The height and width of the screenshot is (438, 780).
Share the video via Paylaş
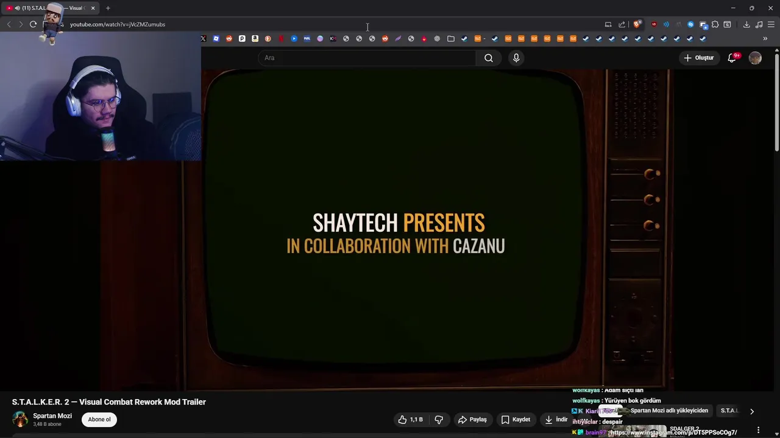tap(472, 420)
